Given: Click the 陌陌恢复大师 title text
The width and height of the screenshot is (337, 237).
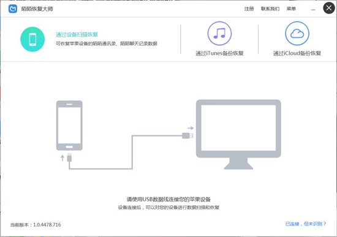Looking at the screenshot, I should [x=37, y=9].
